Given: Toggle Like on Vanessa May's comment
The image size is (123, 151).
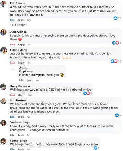Looking at the screenshot, I should [12, 135].
